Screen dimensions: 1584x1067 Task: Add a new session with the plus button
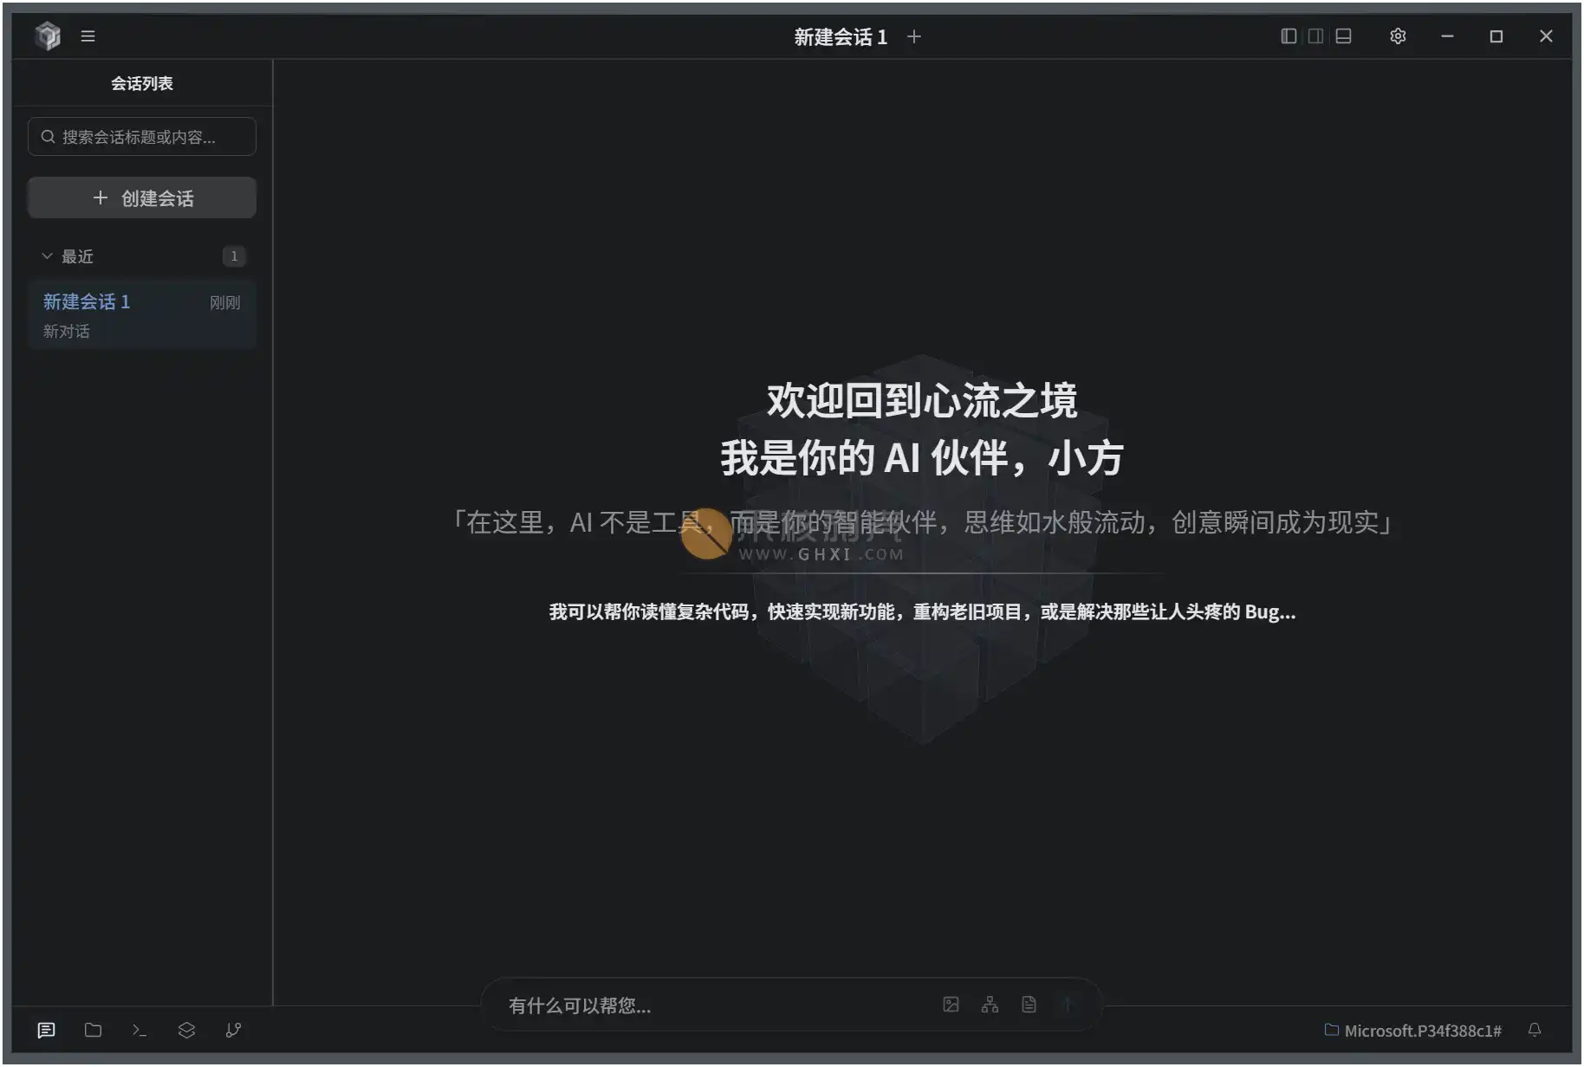(914, 36)
